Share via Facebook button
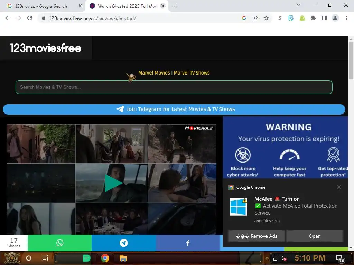The width and height of the screenshot is (354, 265). (188, 243)
